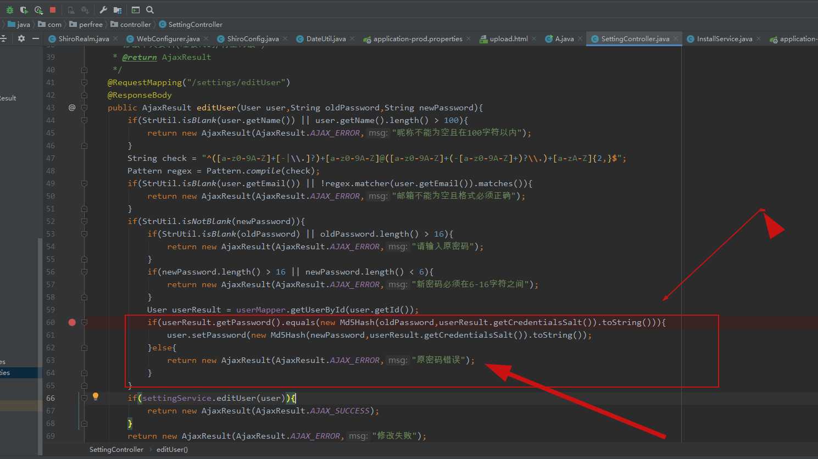Run with Coverage toolbar icon

(x=24, y=10)
